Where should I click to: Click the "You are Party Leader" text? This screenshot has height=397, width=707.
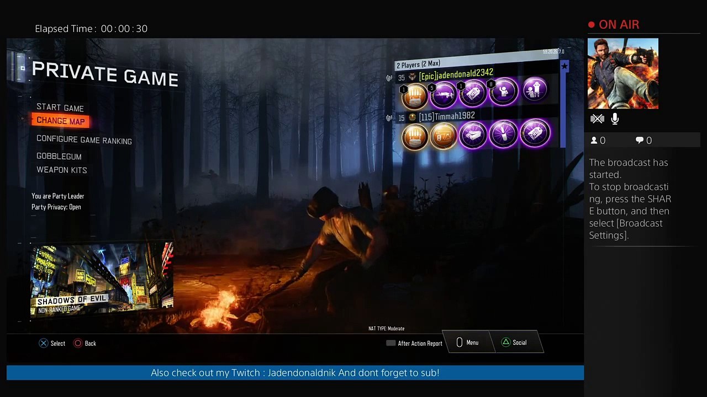click(58, 196)
